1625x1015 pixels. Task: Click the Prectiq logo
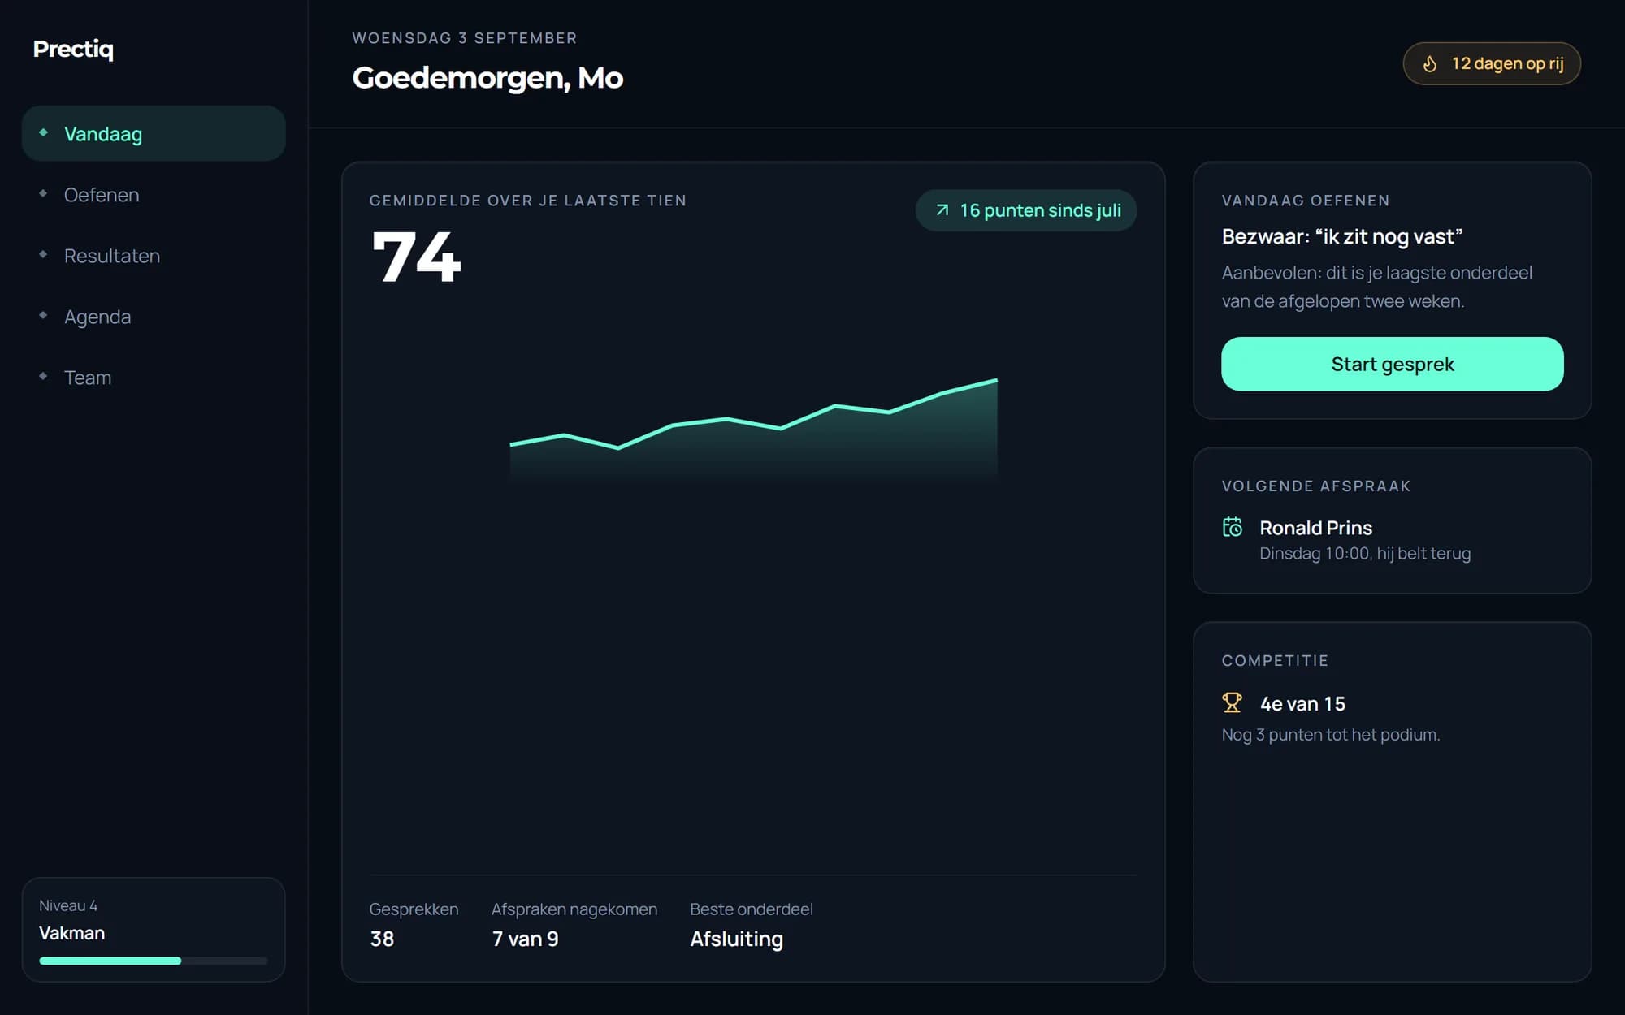point(73,49)
